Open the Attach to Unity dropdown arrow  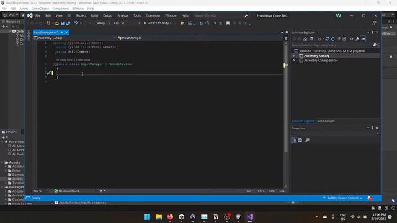171,23
